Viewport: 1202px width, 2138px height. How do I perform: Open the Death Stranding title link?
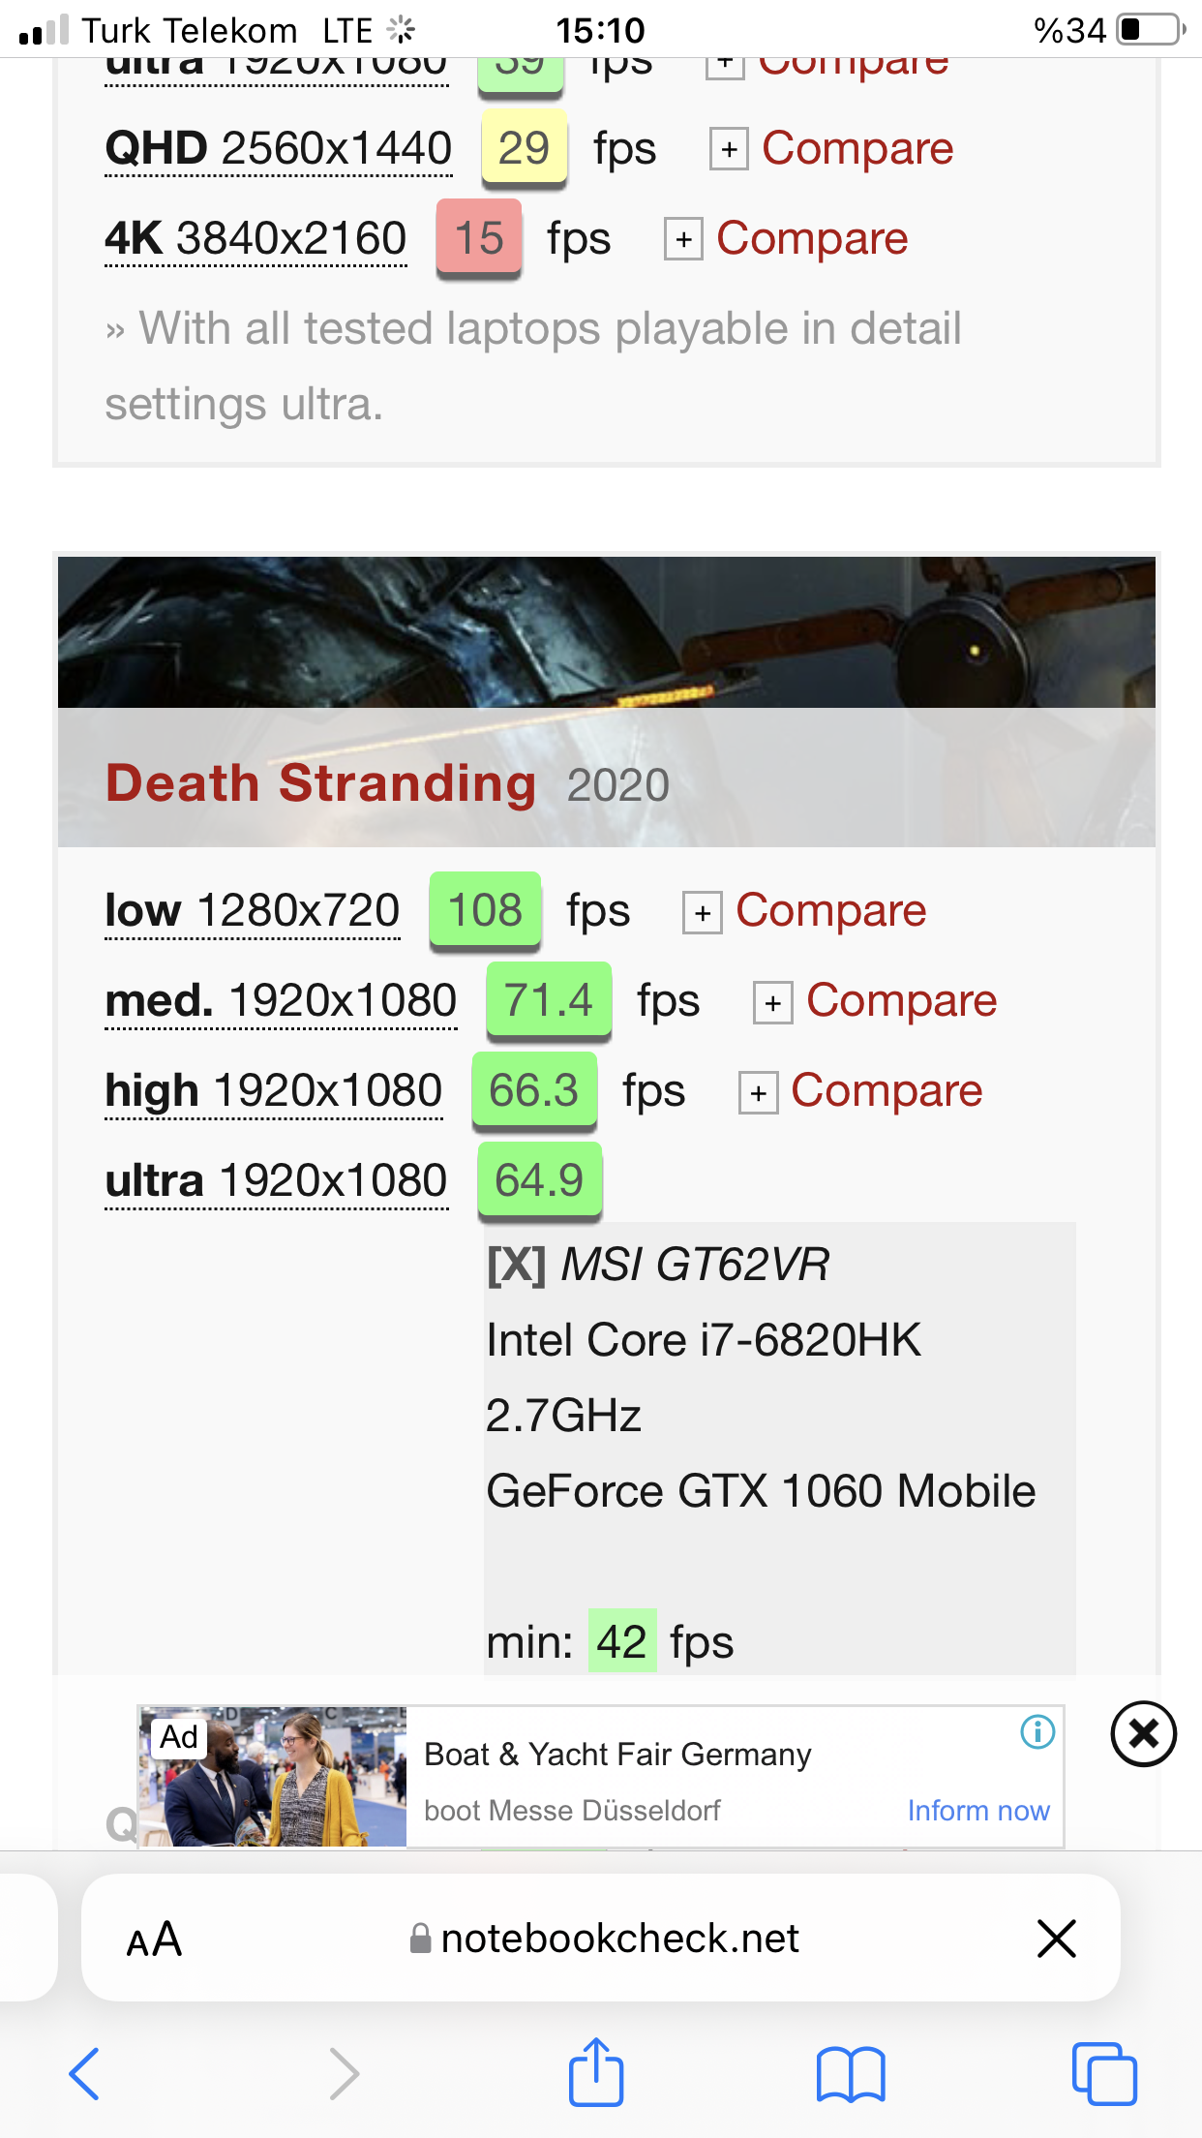(x=320, y=782)
